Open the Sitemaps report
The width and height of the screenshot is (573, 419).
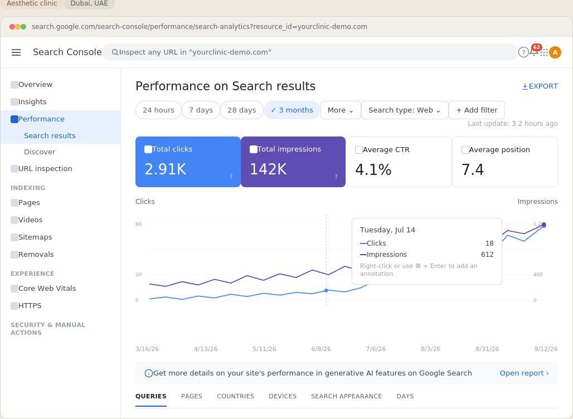tap(61, 237)
